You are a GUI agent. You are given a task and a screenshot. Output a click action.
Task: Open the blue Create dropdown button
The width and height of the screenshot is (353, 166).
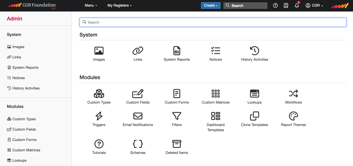pyautogui.click(x=211, y=5)
